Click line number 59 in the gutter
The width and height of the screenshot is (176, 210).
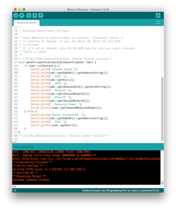[16, 139]
